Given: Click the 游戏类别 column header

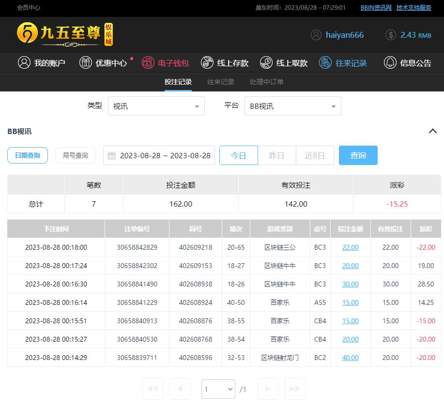Looking at the screenshot, I should click(280, 229).
